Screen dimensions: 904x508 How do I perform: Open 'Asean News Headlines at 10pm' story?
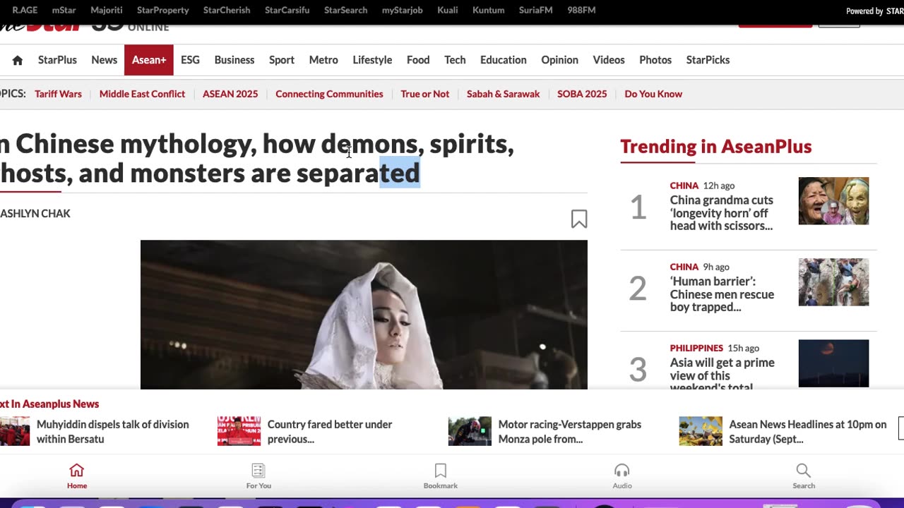point(808,432)
